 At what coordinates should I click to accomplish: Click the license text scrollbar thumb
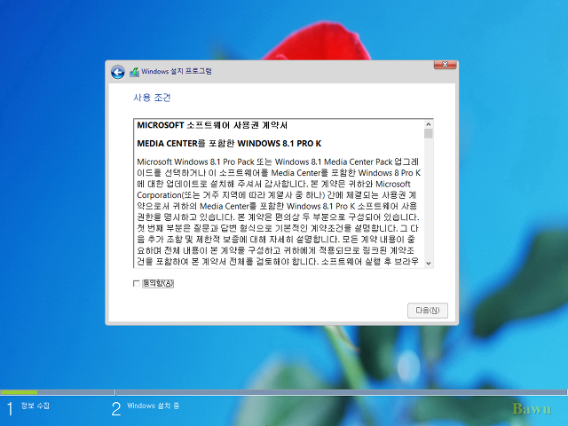tap(429, 134)
